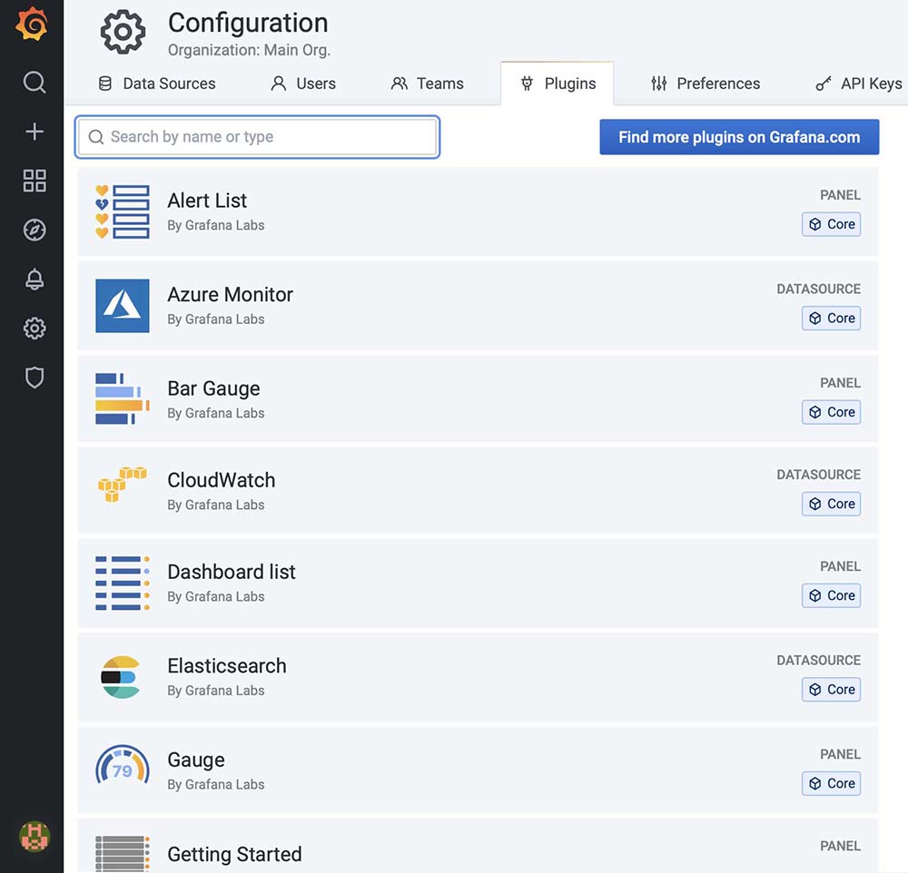Open the Explore compass icon
Image resolution: width=908 pixels, height=873 pixels.
coord(35,231)
